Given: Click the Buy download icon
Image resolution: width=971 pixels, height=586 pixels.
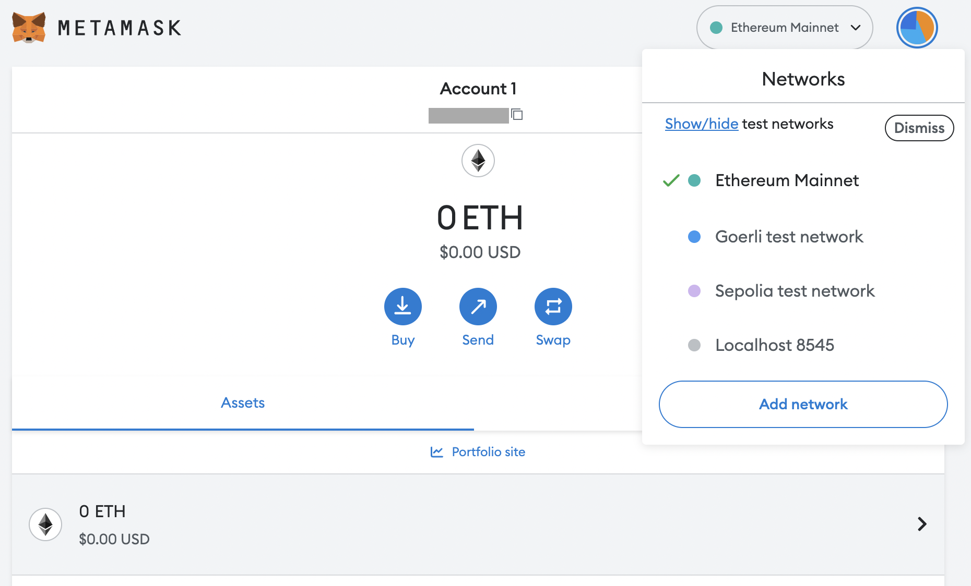Looking at the screenshot, I should click(402, 306).
